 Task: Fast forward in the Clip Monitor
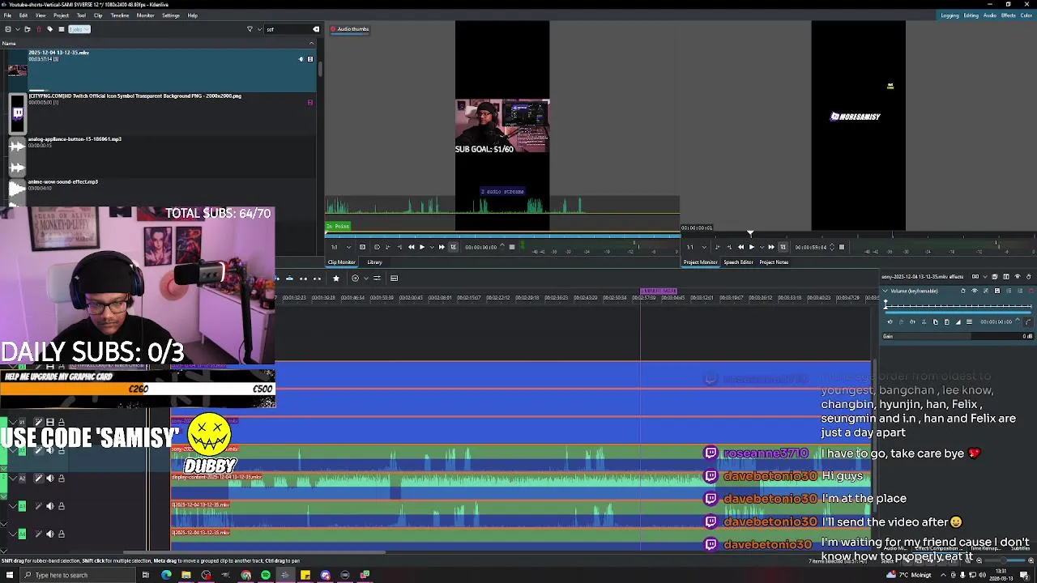click(x=442, y=247)
